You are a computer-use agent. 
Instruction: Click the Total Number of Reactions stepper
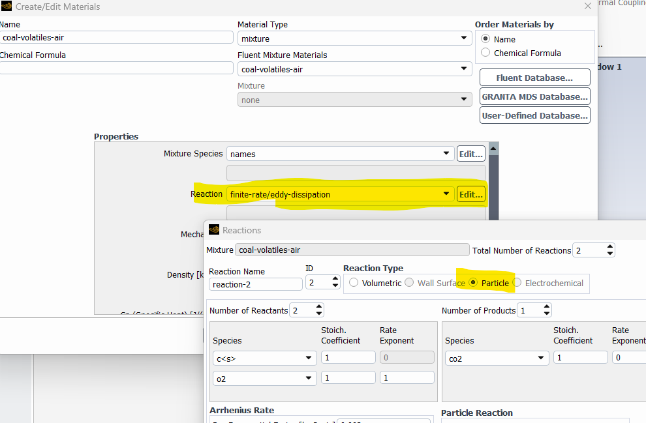coord(609,250)
